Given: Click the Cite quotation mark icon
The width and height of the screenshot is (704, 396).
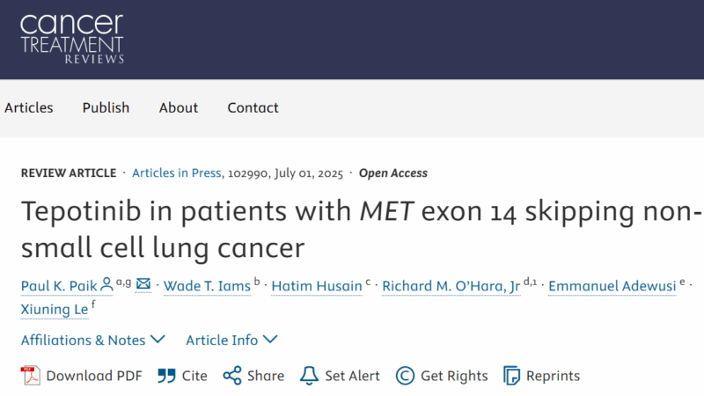Looking at the screenshot, I should pyautogui.click(x=166, y=376).
